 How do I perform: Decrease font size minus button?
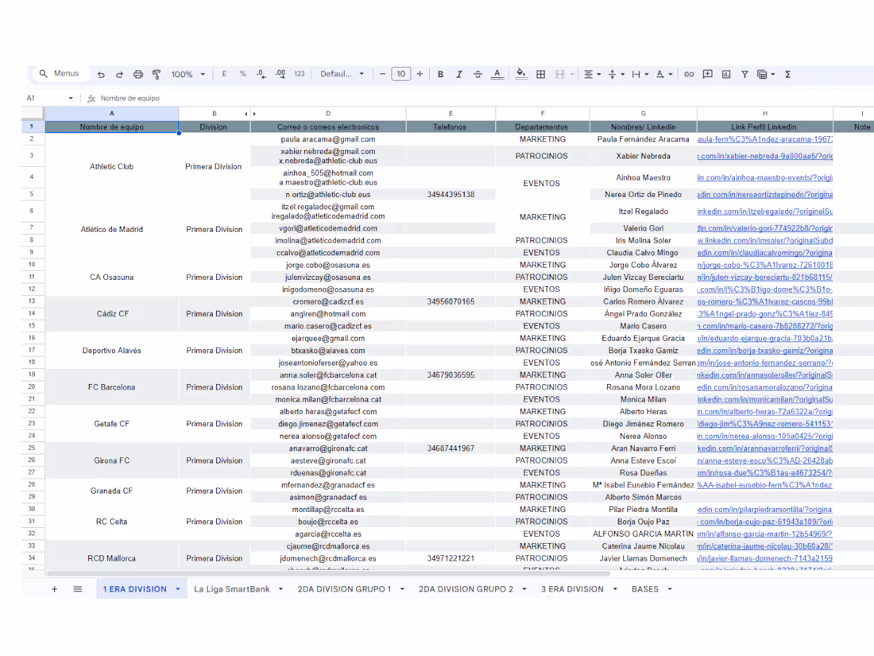(x=382, y=74)
